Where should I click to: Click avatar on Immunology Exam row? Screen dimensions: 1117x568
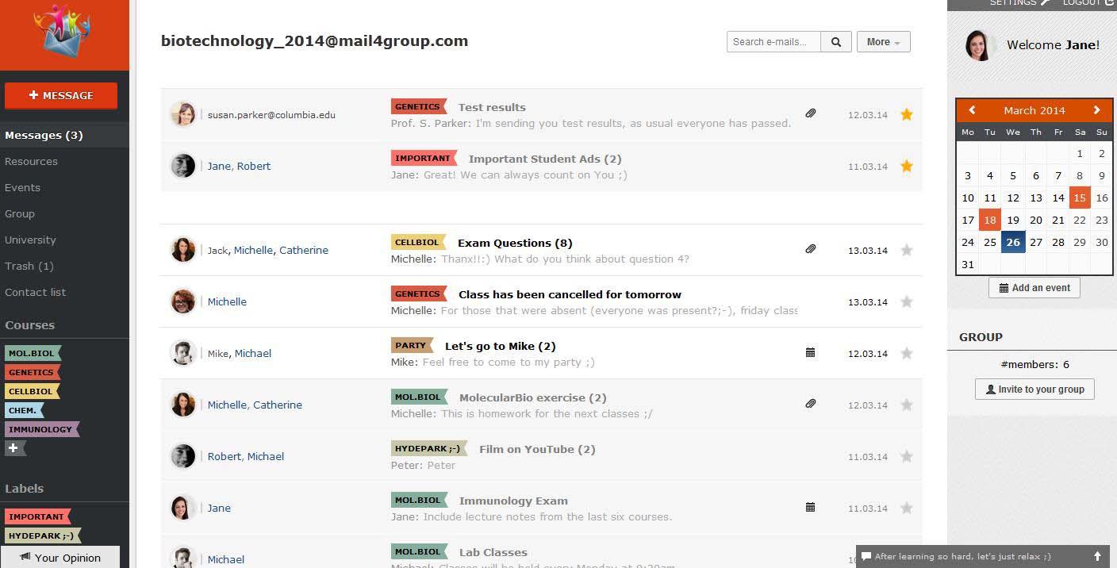[183, 508]
